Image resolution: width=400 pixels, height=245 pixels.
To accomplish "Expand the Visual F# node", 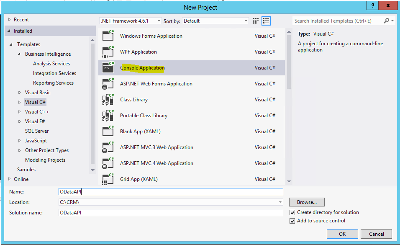I will 19,121.
